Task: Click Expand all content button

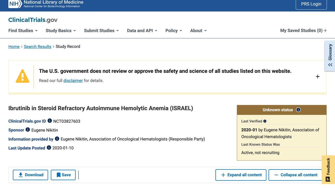Action: tap(241, 175)
